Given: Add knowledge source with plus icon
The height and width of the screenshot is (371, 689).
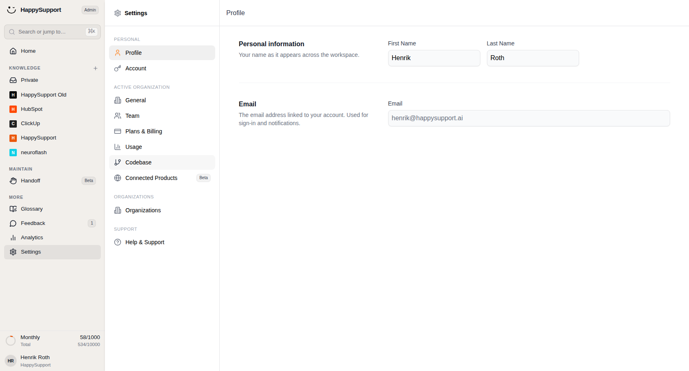Looking at the screenshot, I should (96, 68).
